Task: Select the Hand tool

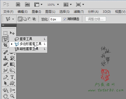Action: [x=5, y=96]
